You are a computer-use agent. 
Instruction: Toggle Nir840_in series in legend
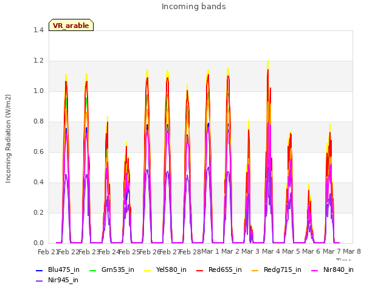point(332,270)
